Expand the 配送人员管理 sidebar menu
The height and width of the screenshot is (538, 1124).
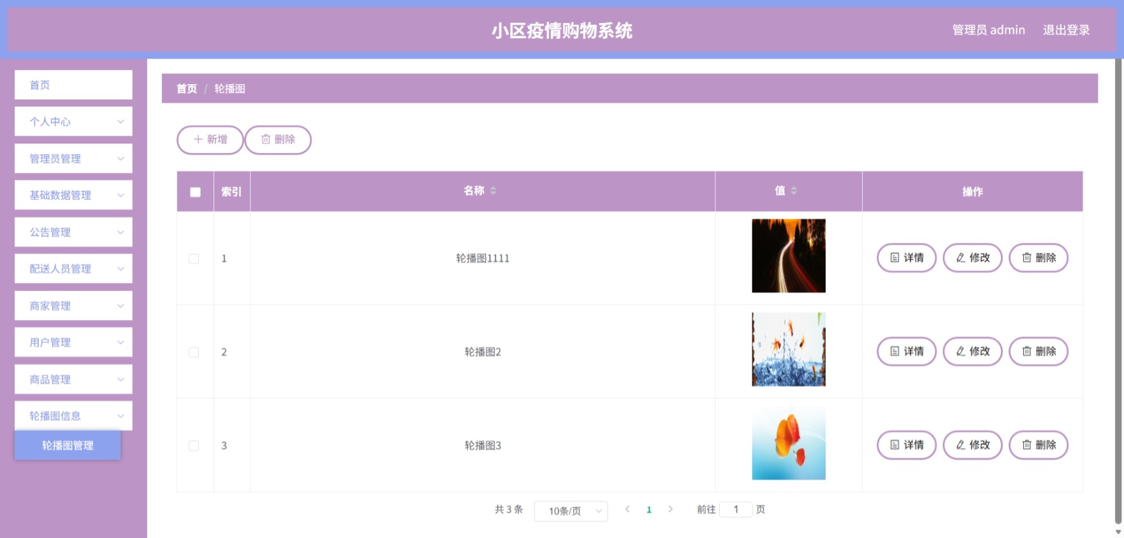[x=73, y=268]
